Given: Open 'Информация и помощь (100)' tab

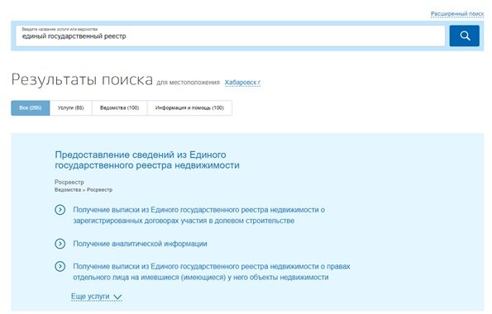Looking at the screenshot, I should pyautogui.click(x=189, y=108).
